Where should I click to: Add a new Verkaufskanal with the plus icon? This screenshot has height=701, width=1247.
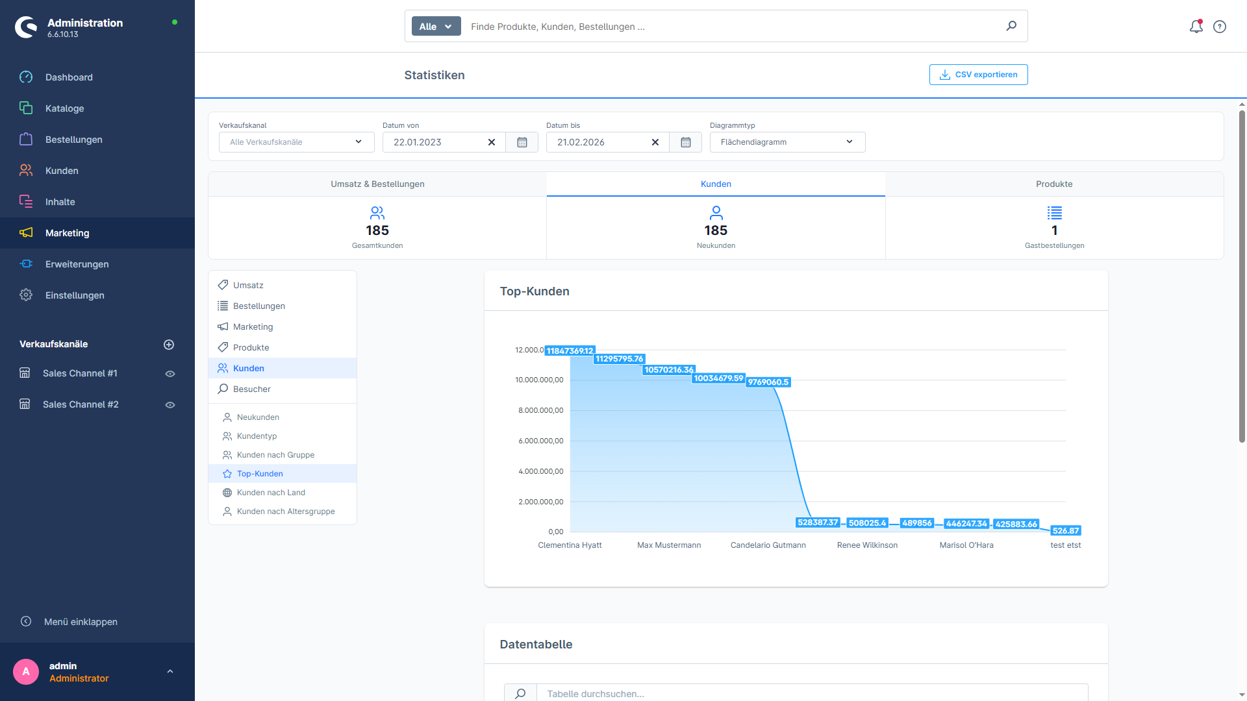[169, 344]
